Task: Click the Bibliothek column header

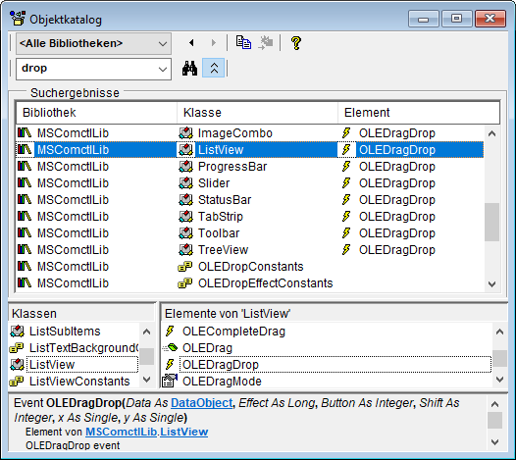Action: [96, 113]
